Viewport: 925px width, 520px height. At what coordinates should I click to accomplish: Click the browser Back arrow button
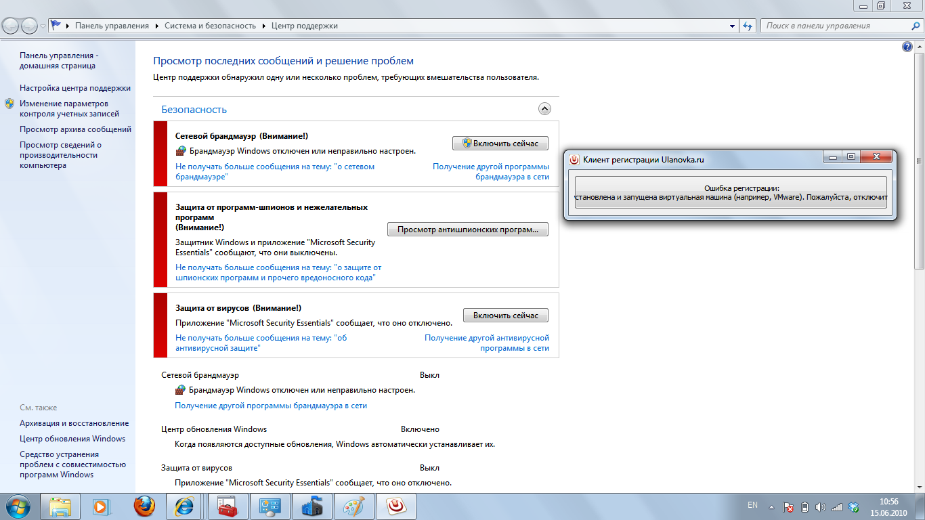[11, 26]
